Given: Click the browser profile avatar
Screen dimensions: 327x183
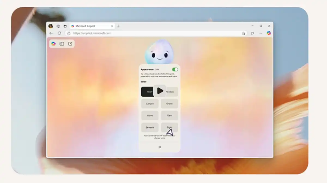Looking at the screenshot, I should click(x=51, y=26).
